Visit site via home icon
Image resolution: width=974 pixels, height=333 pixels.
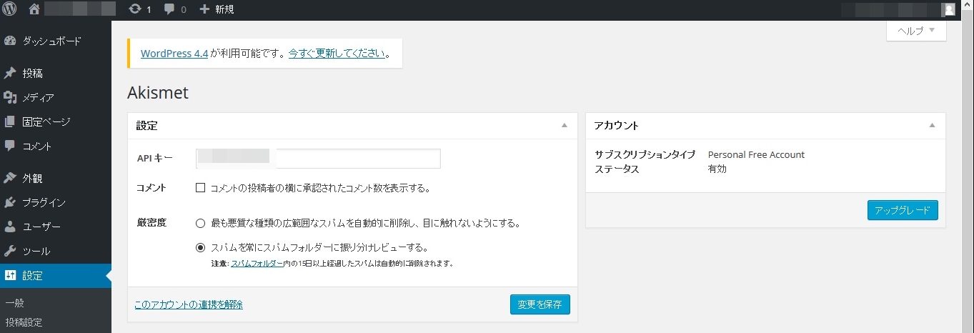tap(34, 9)
